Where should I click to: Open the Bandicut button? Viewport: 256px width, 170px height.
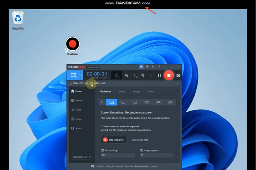[82, 157]
